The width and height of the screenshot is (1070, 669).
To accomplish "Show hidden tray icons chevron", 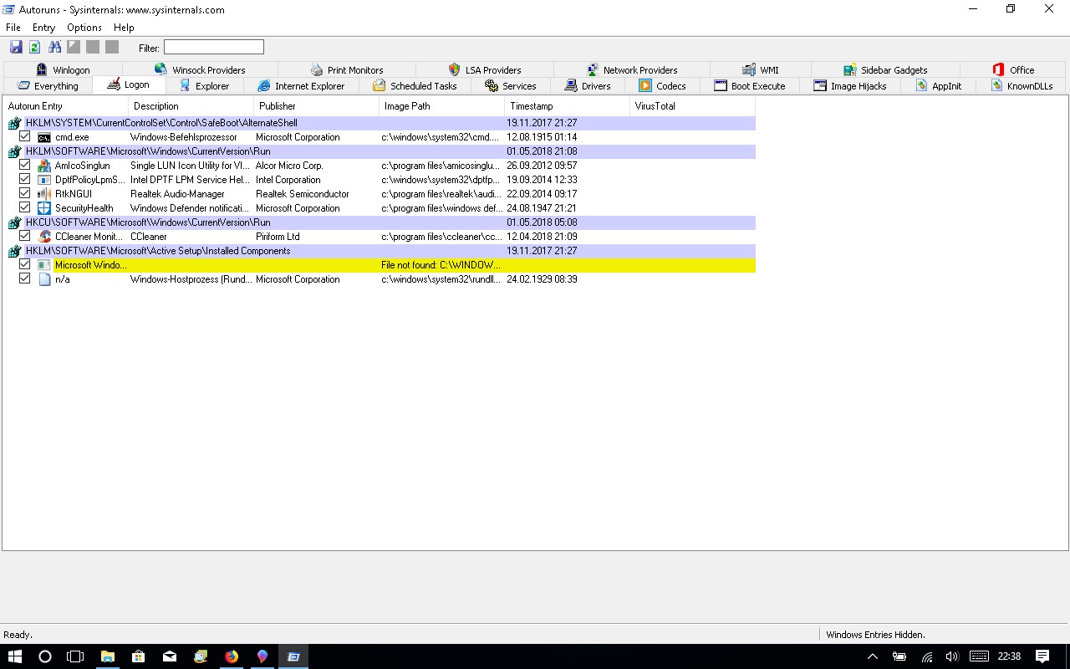I will coord(872,656).
